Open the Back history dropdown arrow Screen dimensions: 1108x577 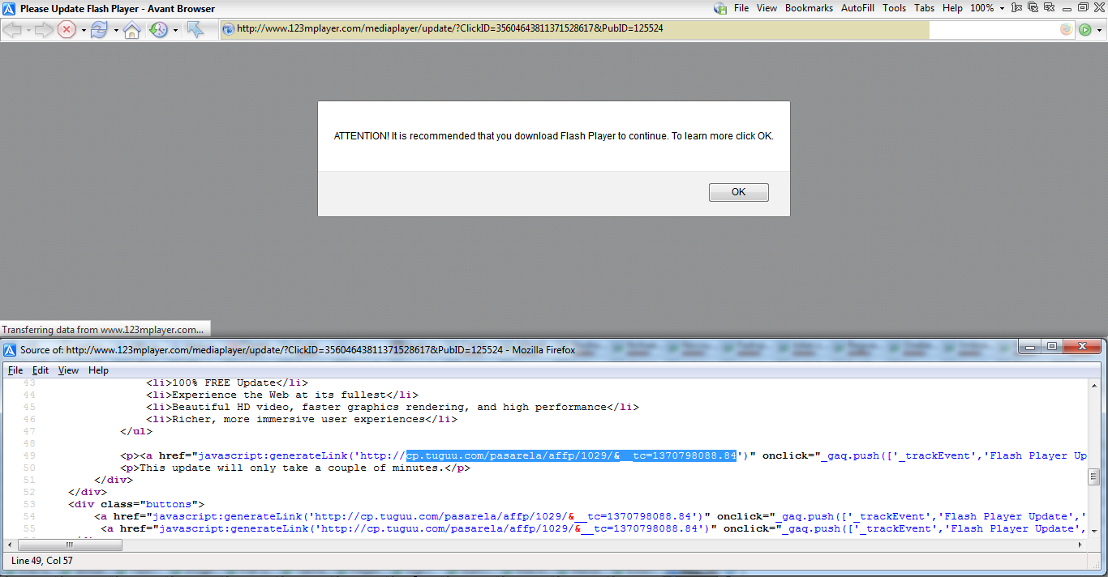28,31
